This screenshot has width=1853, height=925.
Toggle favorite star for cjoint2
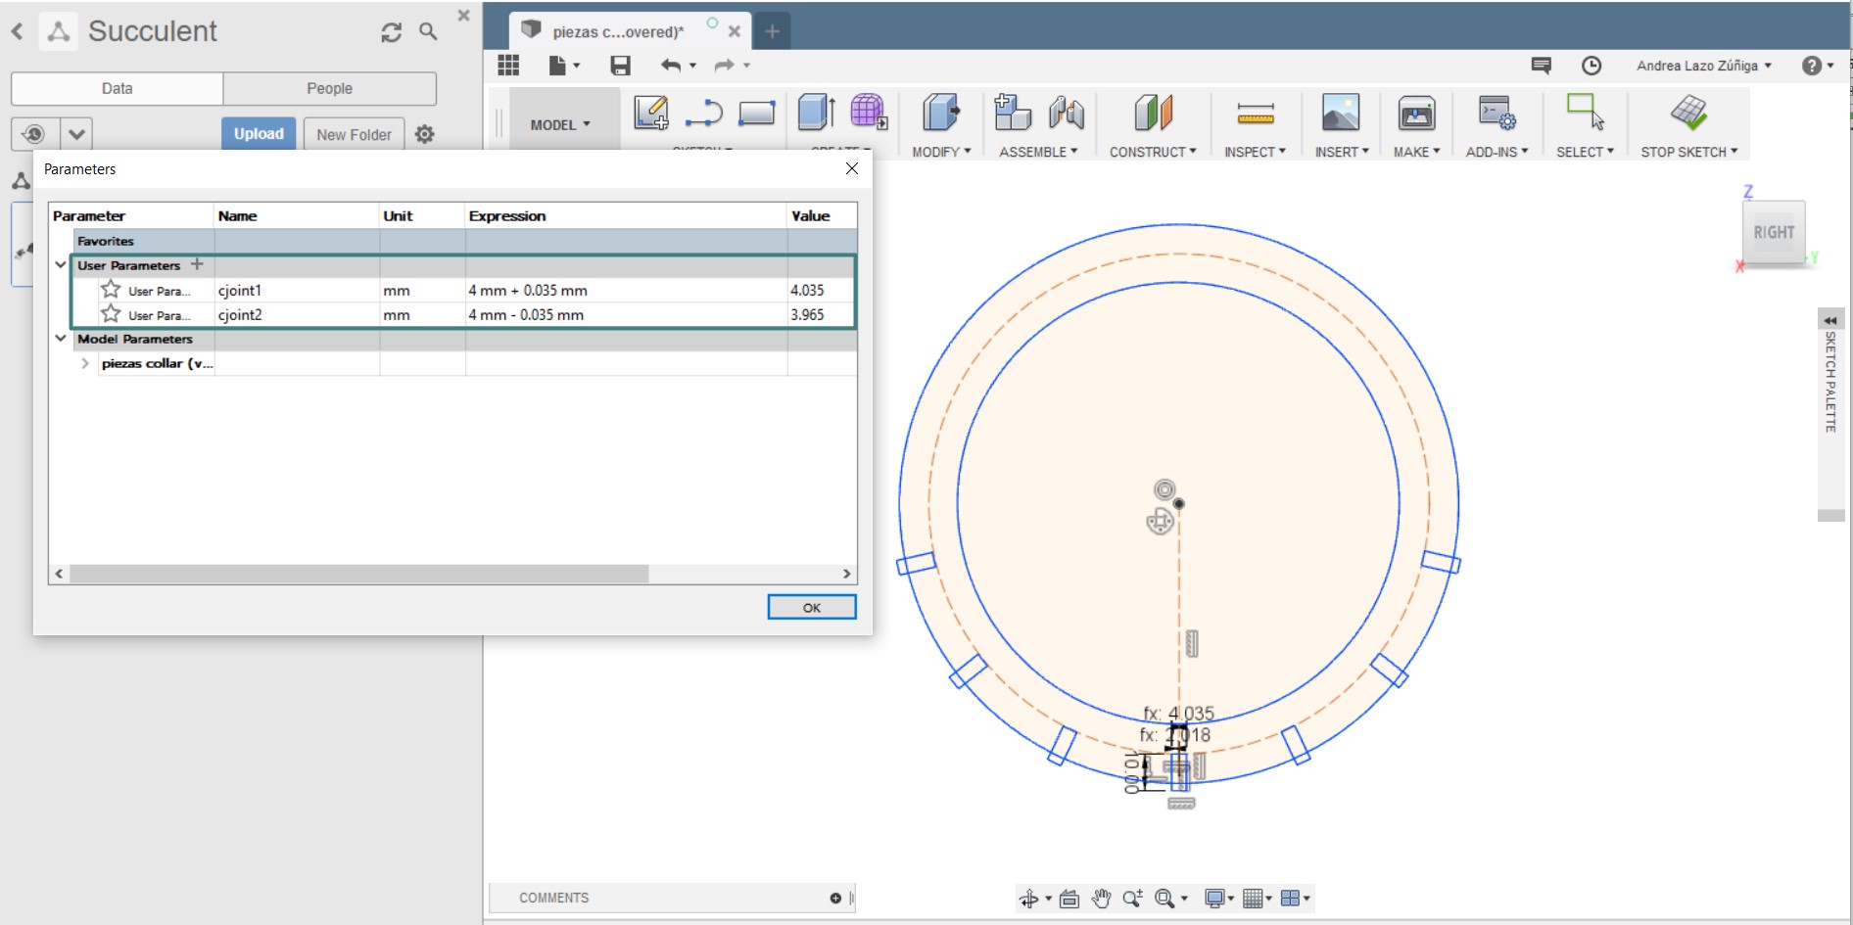[x=111, y=314]
